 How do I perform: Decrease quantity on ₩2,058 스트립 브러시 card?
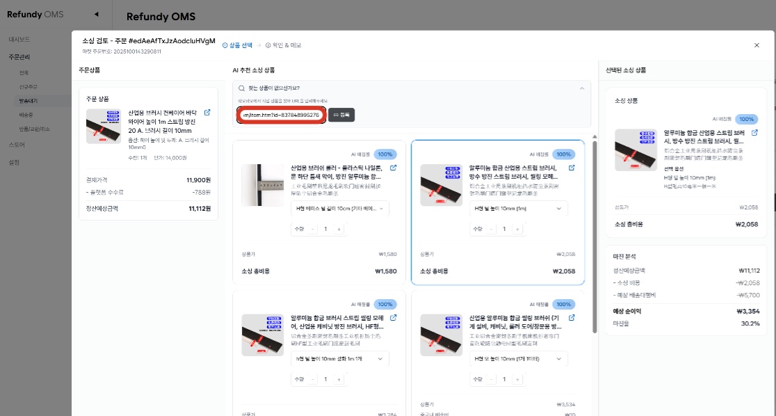491,229
